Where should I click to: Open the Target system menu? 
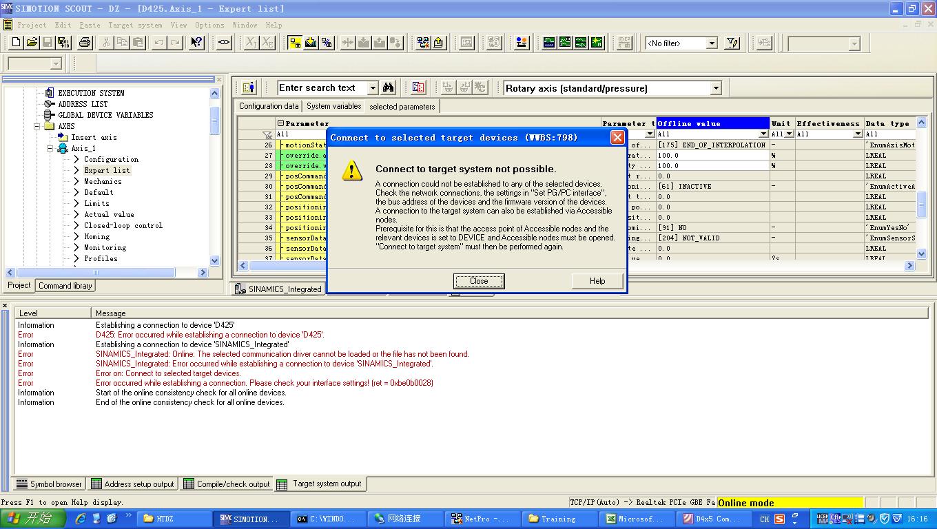(135, 25)
